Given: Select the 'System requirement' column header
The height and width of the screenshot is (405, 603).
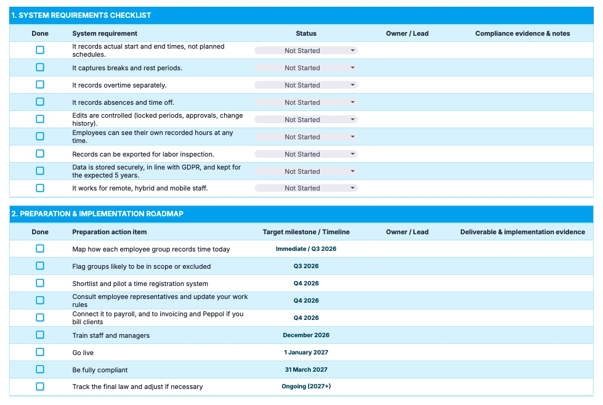Looking at the screenshot, I should pos(105,33).
